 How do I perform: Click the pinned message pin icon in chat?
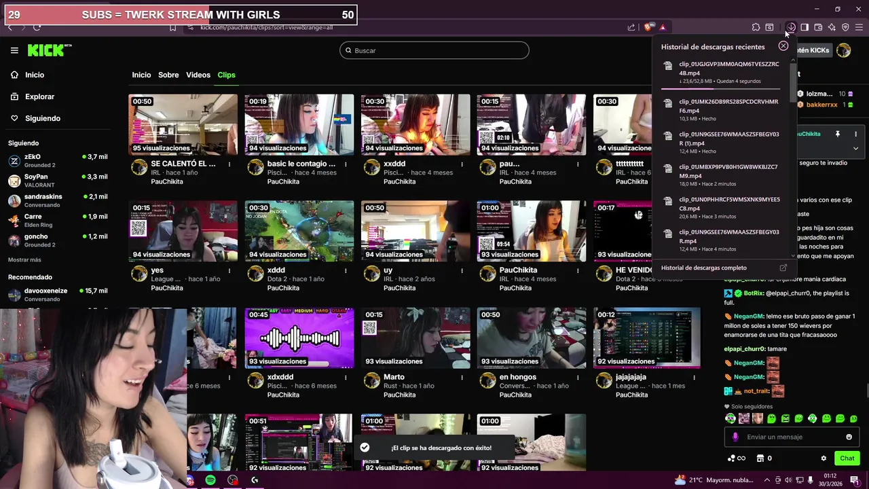(x=838, y=134)
